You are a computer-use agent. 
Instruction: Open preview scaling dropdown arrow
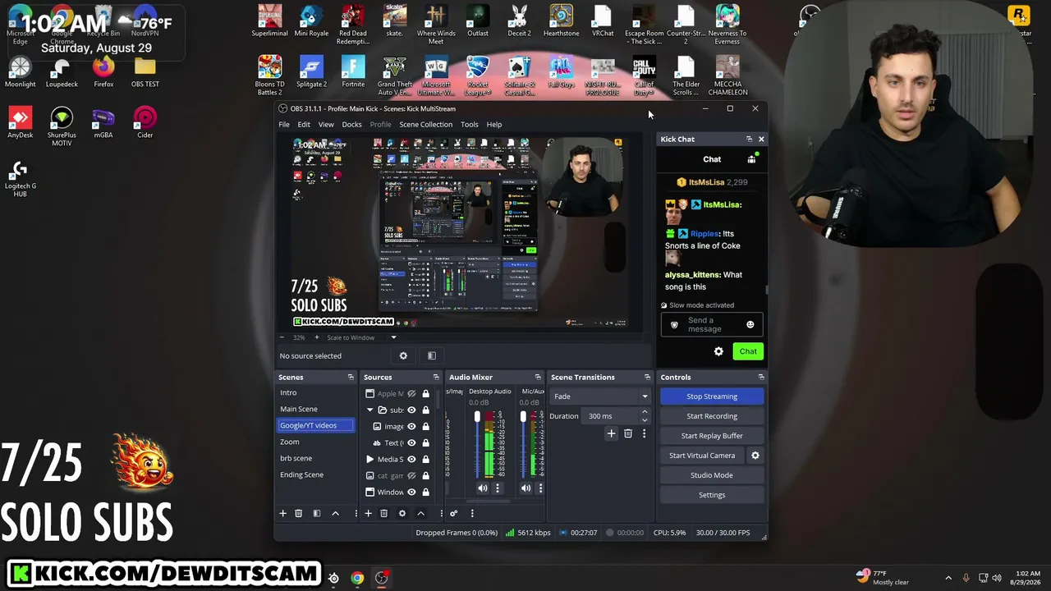click(x=393, y=337)
